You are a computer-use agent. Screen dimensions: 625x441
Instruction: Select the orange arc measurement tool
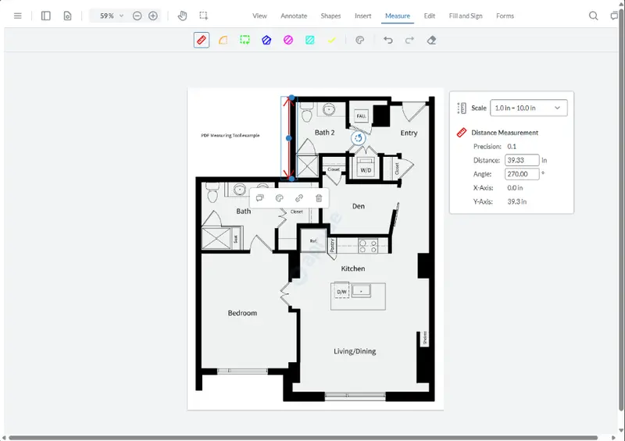click(x=223, y=41)
